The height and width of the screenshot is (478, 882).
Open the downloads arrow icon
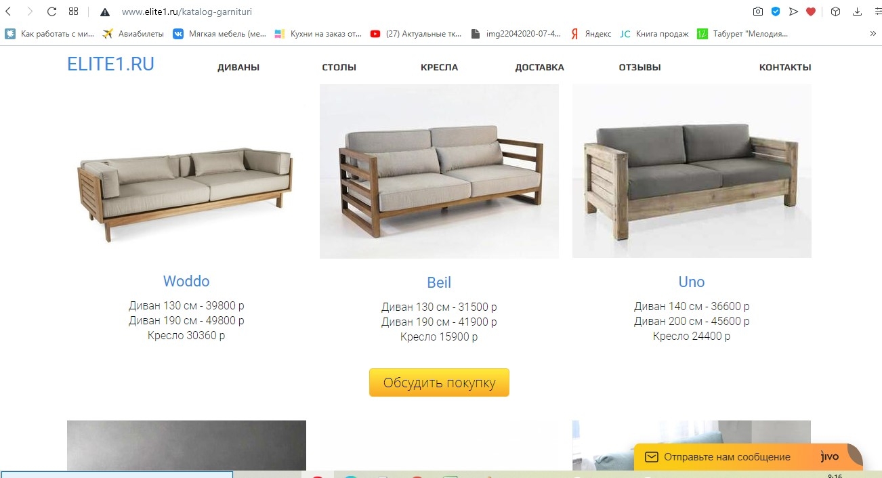pos(858,12)
